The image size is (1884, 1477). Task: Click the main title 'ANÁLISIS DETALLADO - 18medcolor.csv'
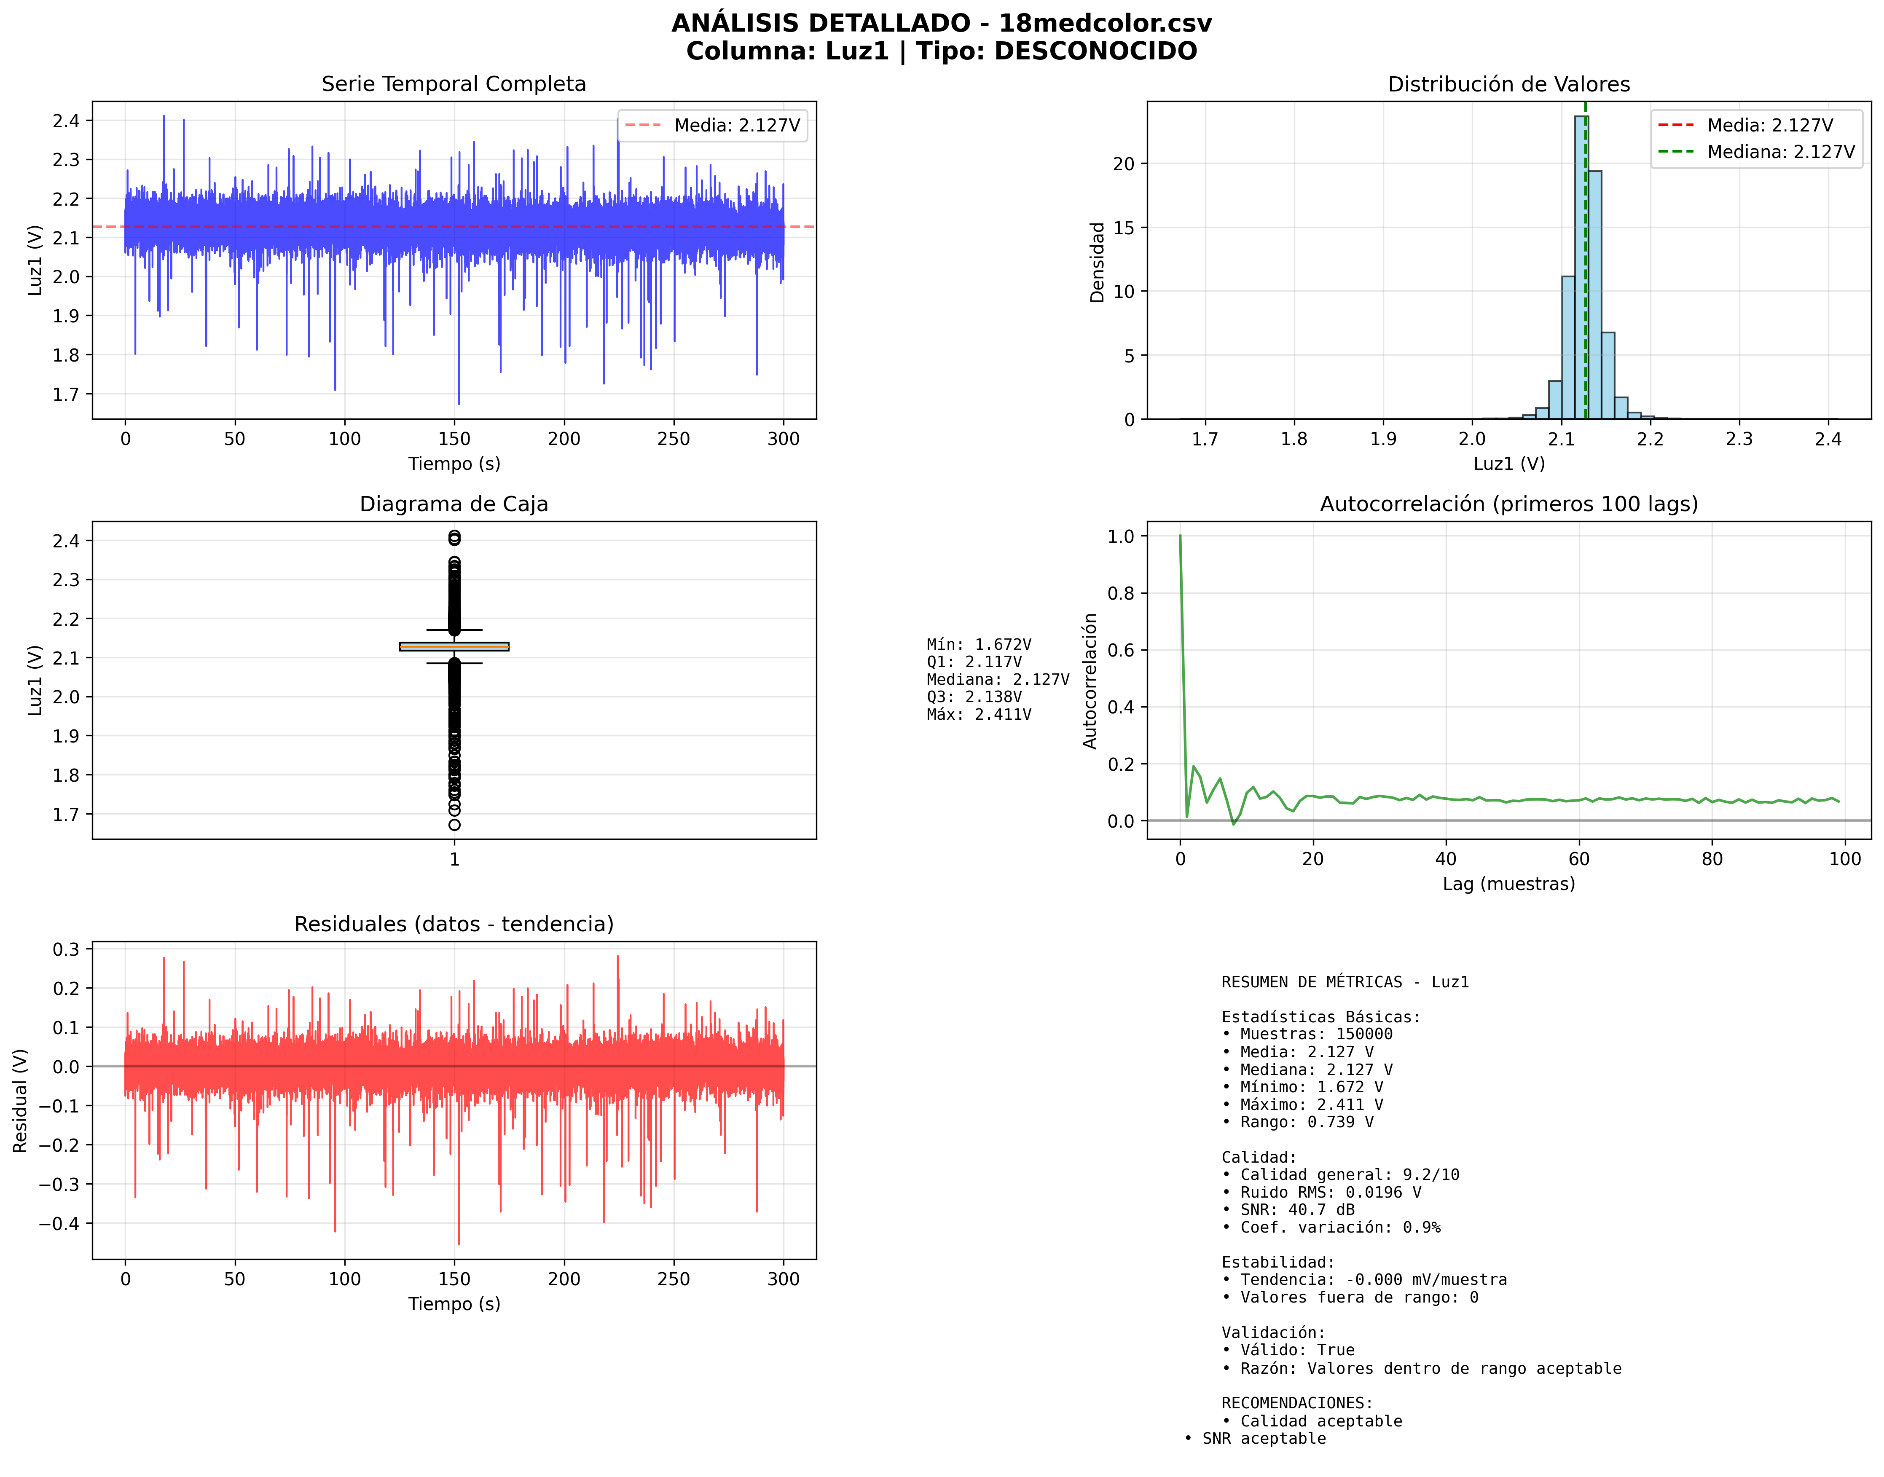click(941, 23)
